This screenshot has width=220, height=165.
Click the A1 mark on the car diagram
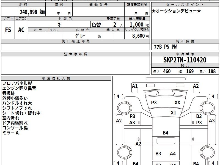coord(135,86)
